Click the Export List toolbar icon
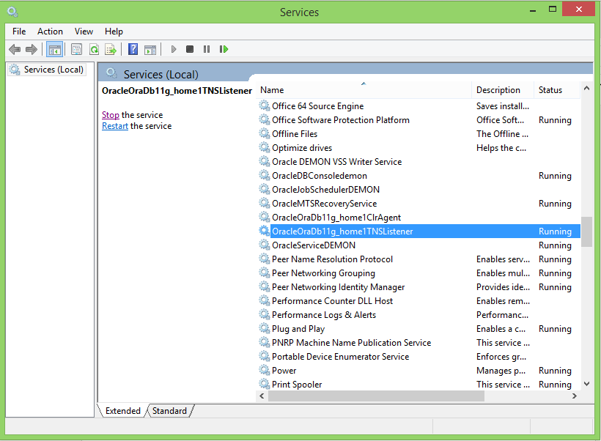601x441 pixels. [x=111, y=49]
